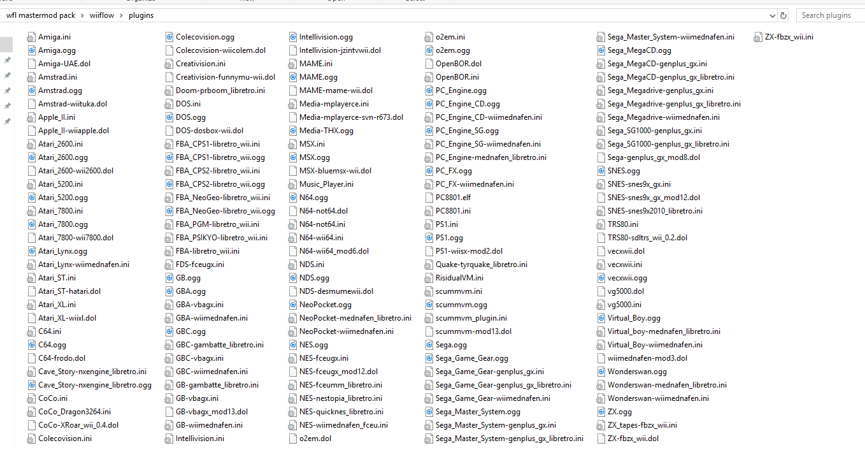865x457 pixels.
Task: Select FDS-fceugx.ini file name
Action: click(x=200, y=265)
